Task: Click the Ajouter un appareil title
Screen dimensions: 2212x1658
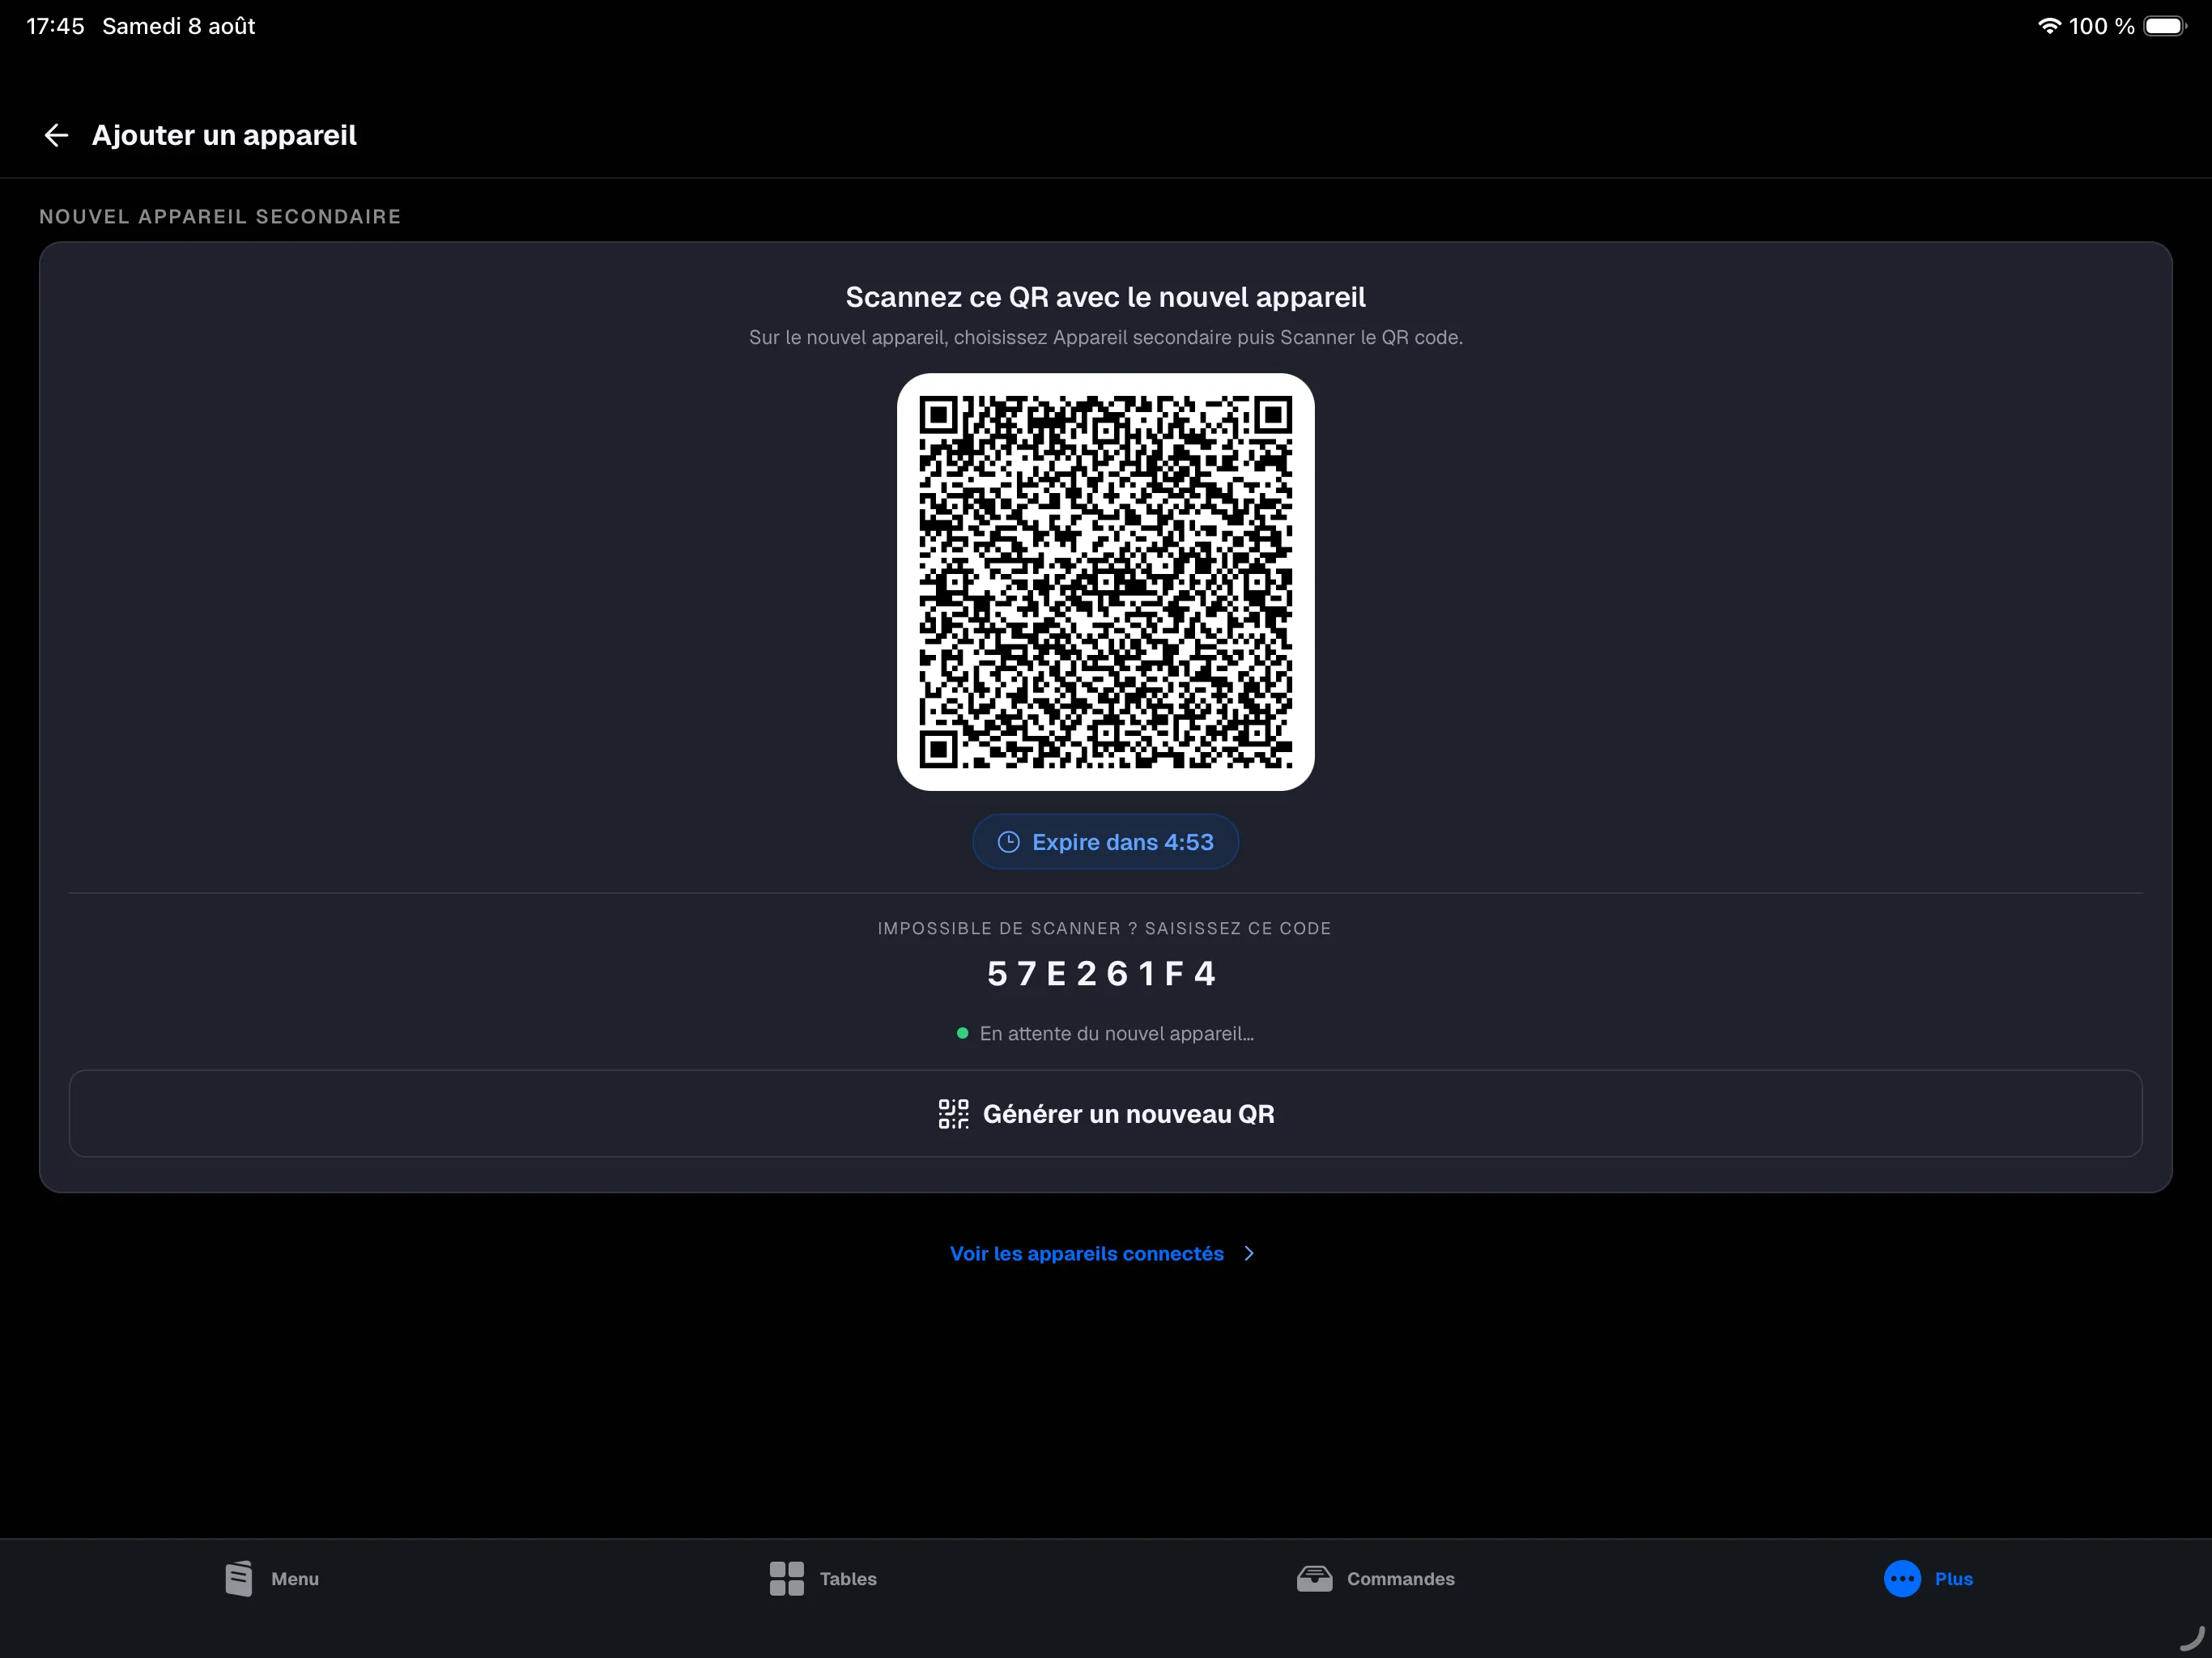Action: point(224,135)
